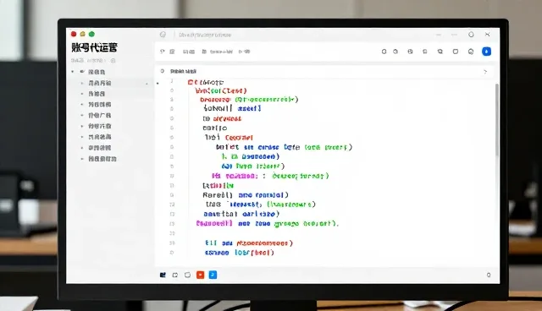Collapse the fold arrow beside the first code line
The width and height of the screenshot is (542, 311).
tap(158, 83)
